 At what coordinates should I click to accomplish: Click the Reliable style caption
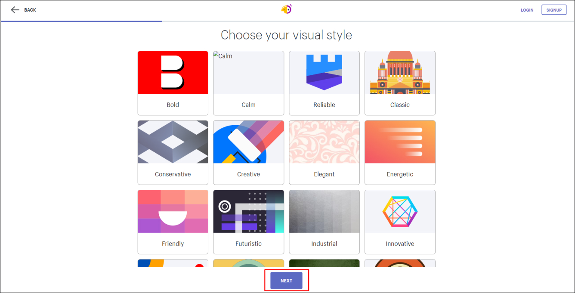[324, 105]
